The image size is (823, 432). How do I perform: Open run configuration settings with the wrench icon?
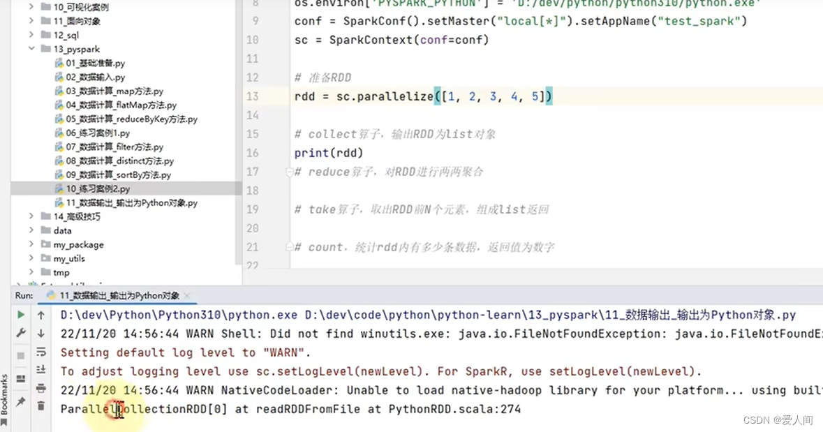point(21,333)
